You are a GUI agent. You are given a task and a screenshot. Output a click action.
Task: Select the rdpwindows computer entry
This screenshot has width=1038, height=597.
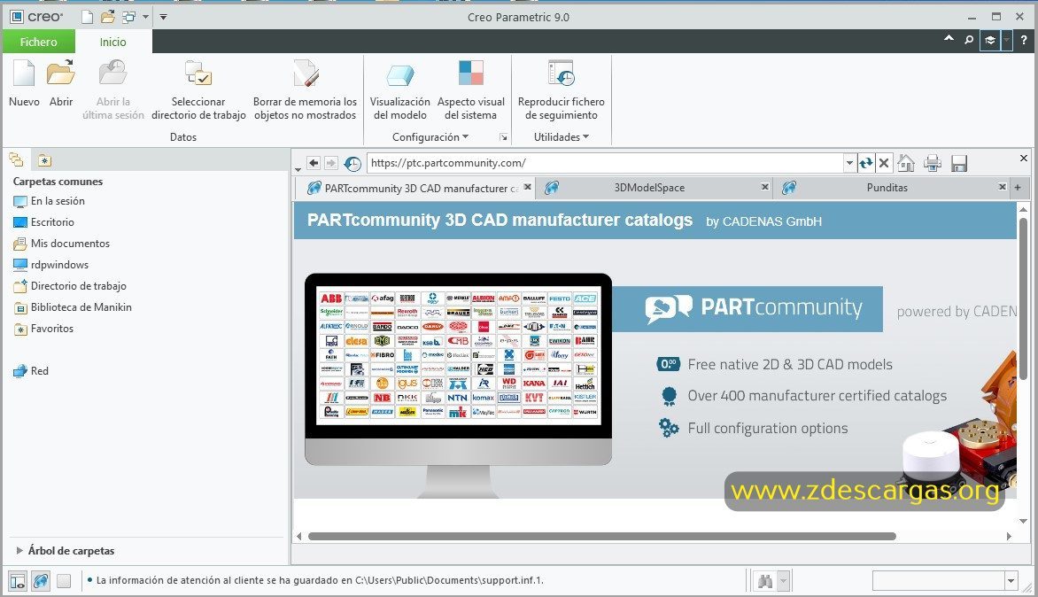[51, 264]
